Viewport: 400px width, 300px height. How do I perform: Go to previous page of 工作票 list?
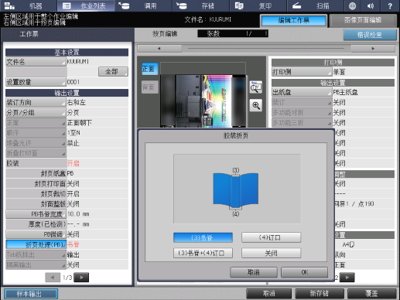[x=53, y=278]
